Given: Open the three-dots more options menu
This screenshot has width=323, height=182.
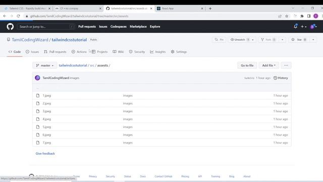Looking at the screenshot, I should pos(286,65).
